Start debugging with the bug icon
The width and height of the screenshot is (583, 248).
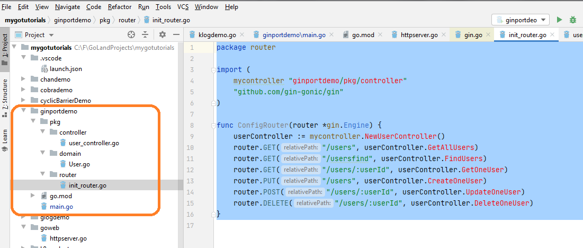(572, 20)
